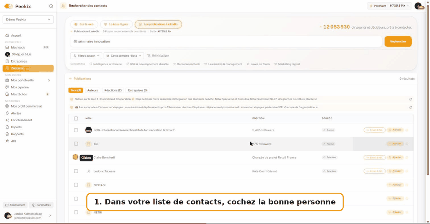Click the Peekix logo icon

point(8,6)
